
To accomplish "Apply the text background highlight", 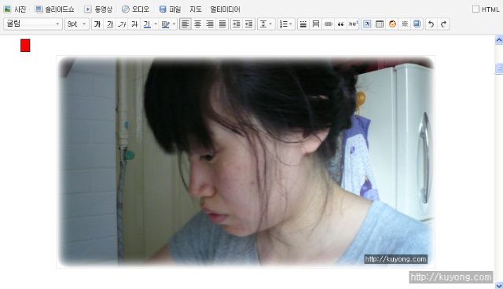I will pos(166,24).
